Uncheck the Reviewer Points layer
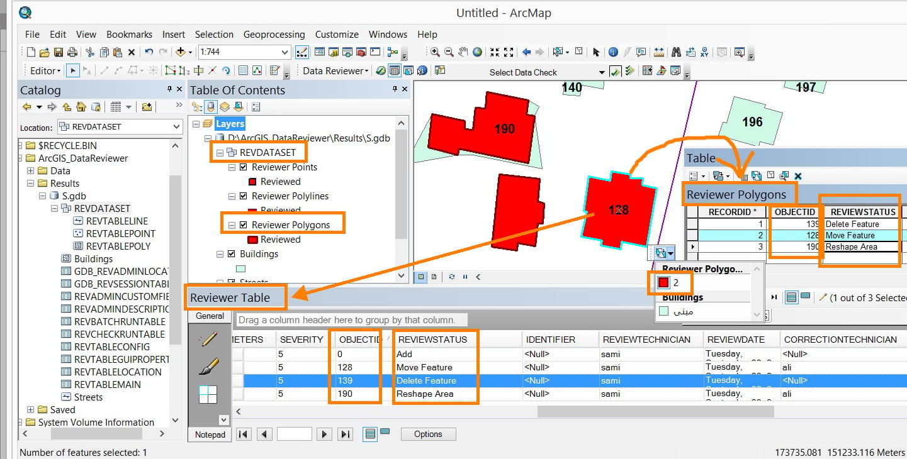907x459 pixels. pyautogui.click(x=244, y=167)
